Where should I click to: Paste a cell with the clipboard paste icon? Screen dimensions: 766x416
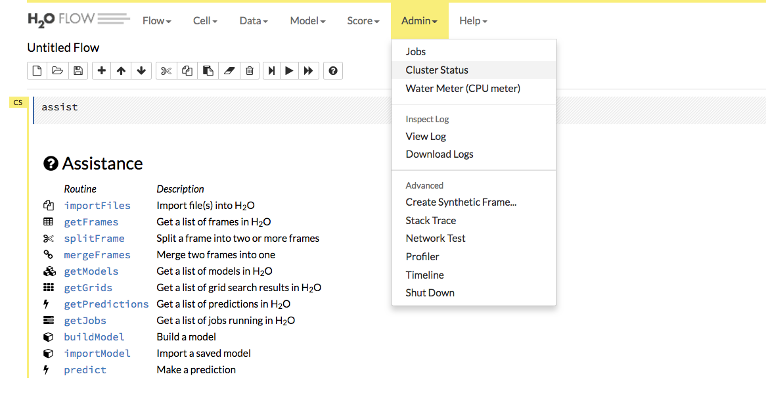pos(208,70)
